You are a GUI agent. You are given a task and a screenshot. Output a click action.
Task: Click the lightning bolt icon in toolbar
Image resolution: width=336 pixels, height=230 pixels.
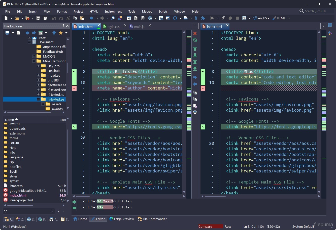(223, 18)
